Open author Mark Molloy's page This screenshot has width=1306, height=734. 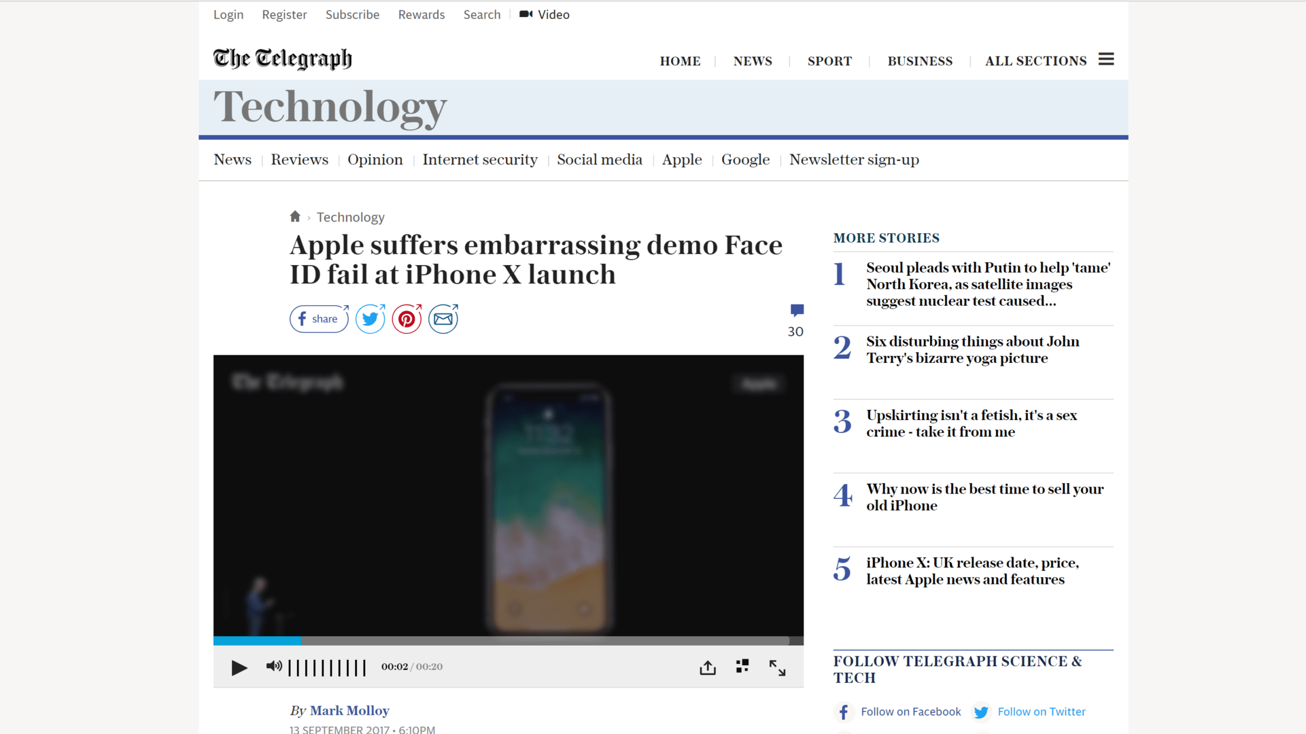coord(349,711)
